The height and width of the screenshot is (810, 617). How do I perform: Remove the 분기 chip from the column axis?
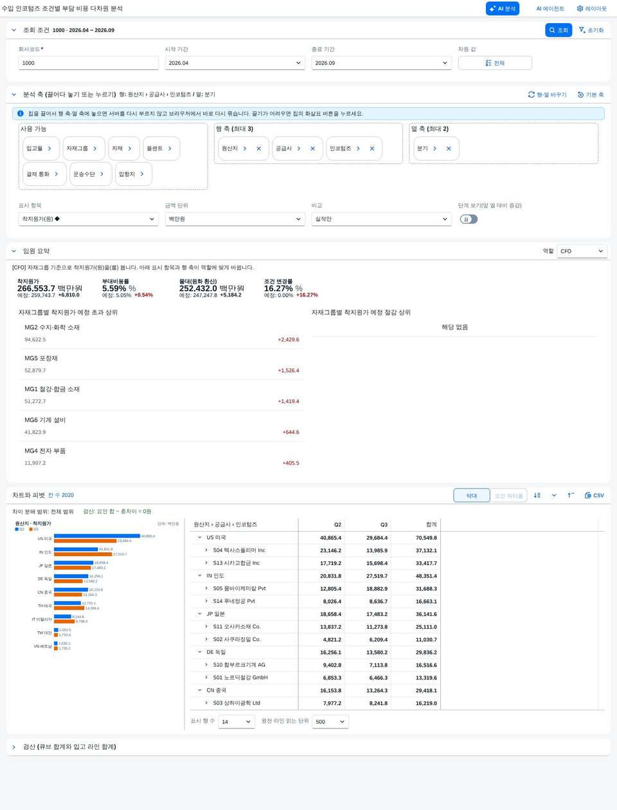click(x=449, y=148)
